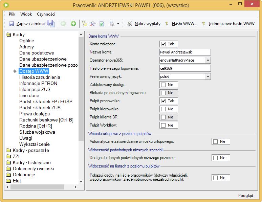Toggle Pokazuj osoby na liście pracowników checkbox
The height and width of the screenshot is (202, 262).
point(215,178)
